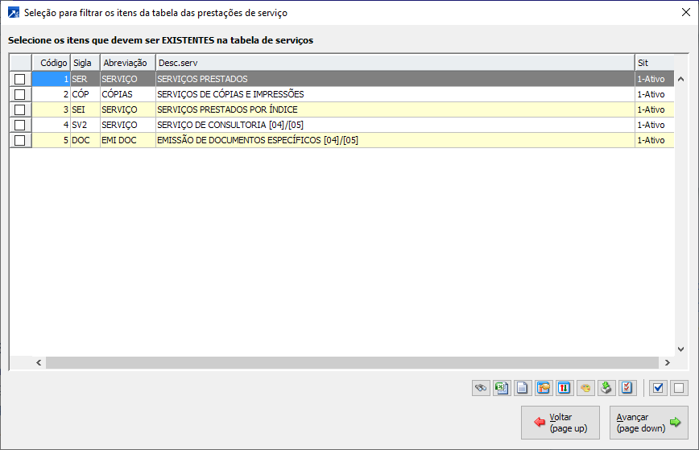Click the grid with hand icon
Image resolution: width=699 pixels, height=450 pixels.
pos(544,388)
